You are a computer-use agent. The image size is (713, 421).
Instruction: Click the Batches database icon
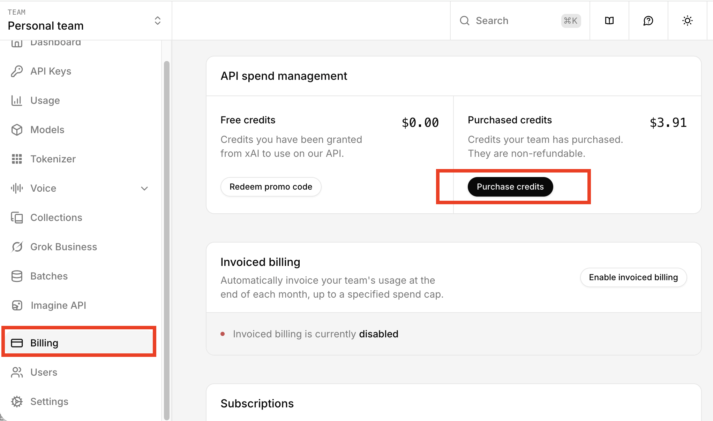click(17, 276)
